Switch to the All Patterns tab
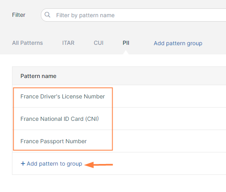Image resolution: width=226 pixels, height=192 pixels. pos(27,43)
